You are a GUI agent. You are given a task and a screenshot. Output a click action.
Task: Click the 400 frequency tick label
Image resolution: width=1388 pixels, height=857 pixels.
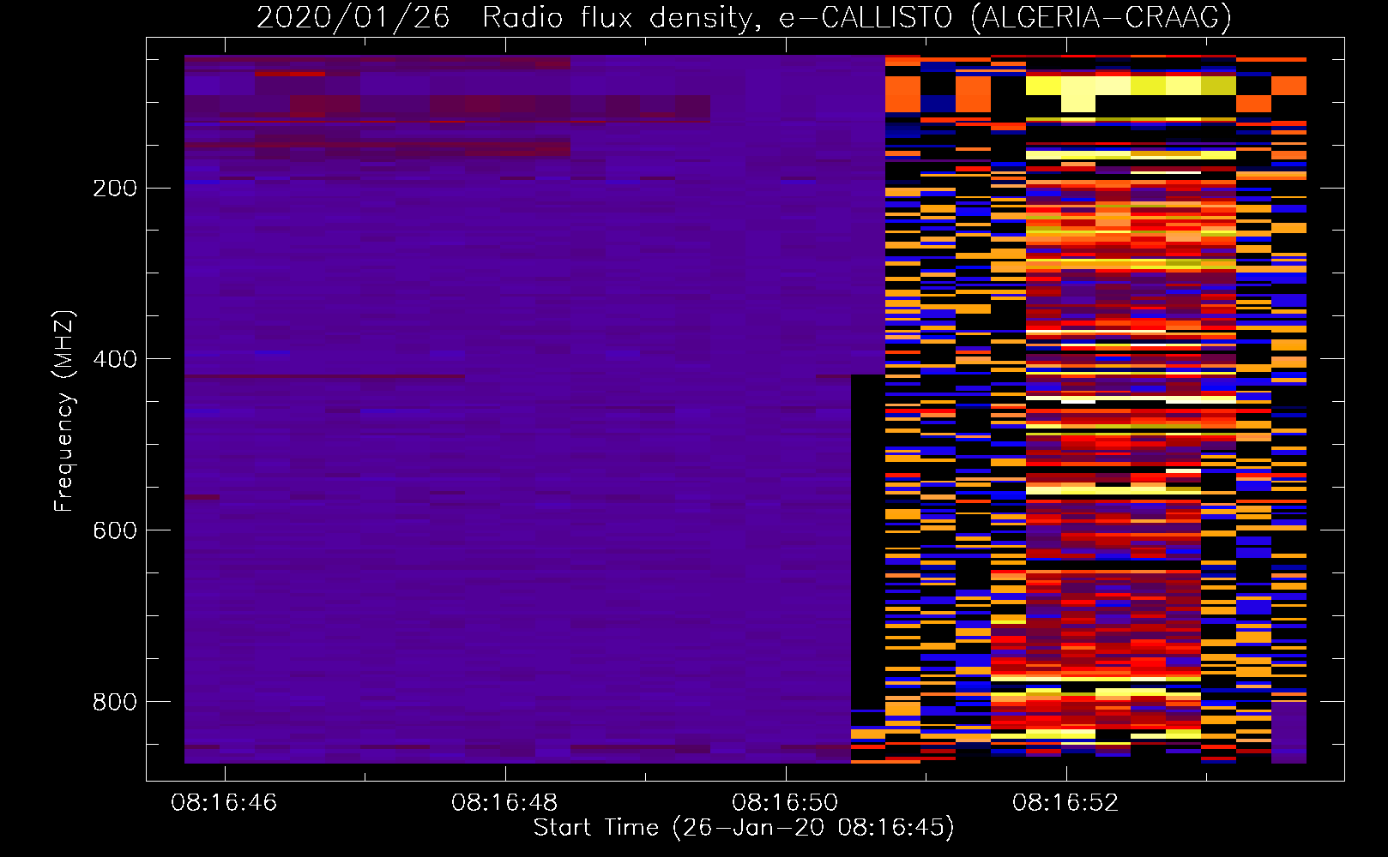[x=115, y=358]
